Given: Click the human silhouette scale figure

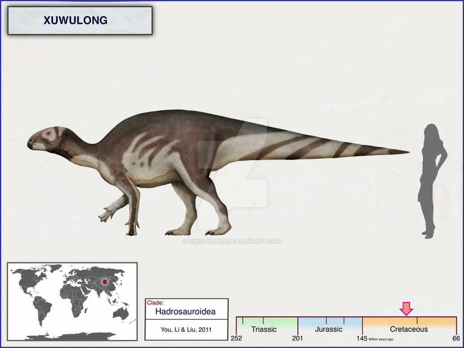Looking at the screenshot, I should 432,181.
